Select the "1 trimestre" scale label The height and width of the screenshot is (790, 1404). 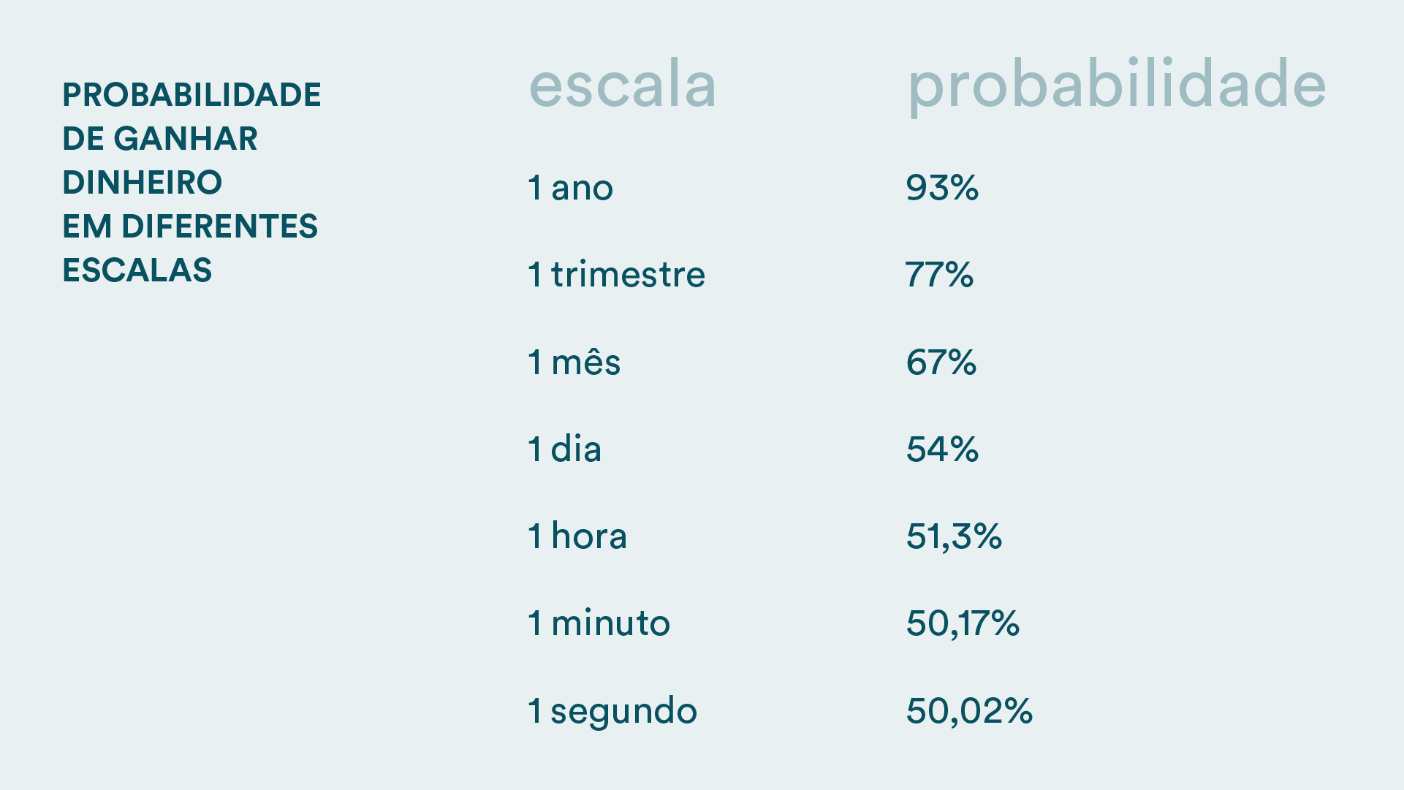617,275
